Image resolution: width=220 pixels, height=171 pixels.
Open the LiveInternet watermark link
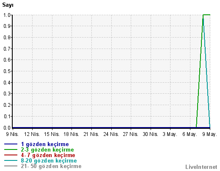(x=201, y=167)
